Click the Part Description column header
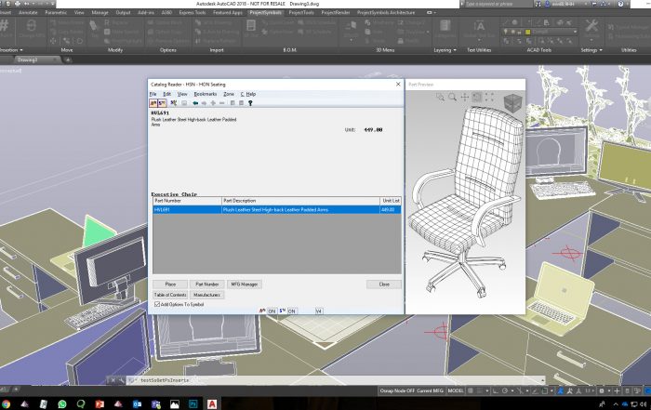This screenshot has width=651, height=410. [x=301, y=201]
